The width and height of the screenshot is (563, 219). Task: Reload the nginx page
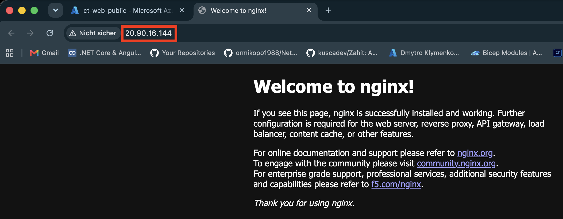(x=50, y=33)
